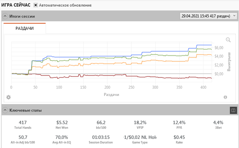Click the Net Won $5.52 stat
Image resolution: width=239 pixels, height=148 pixels.
point(62,124)
